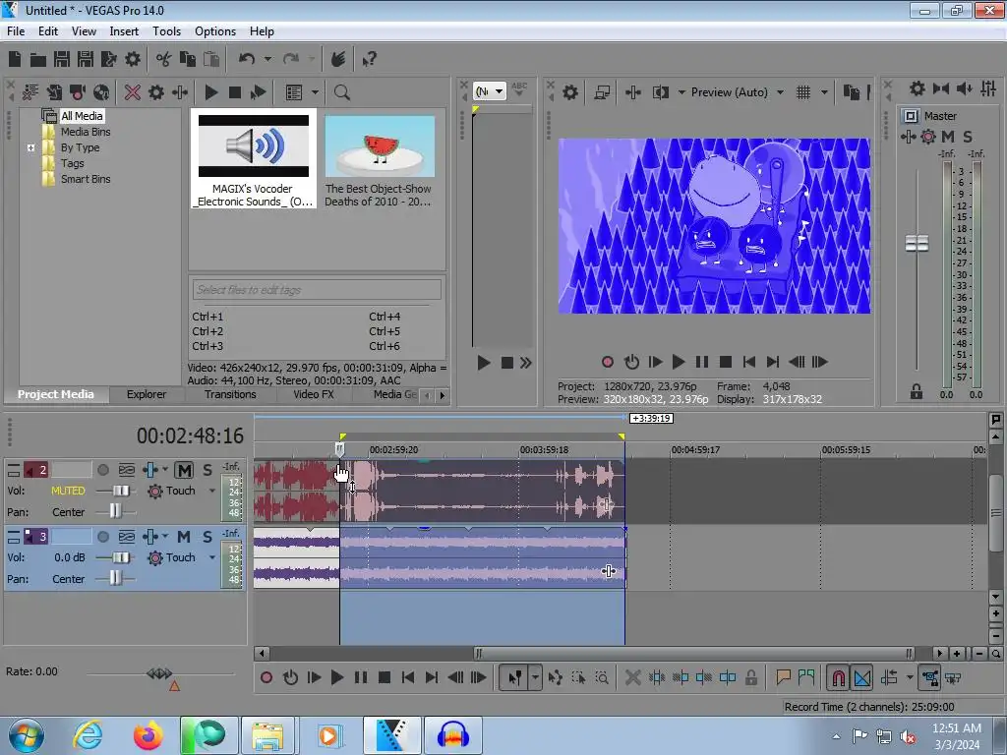Click the Insert marker icon
The image size is (1007, 755).
click(x=783, y=677)
